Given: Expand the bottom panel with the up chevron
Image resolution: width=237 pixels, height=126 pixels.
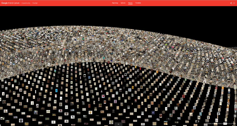Looking at the screenshot, I should [x=118, y=124].
